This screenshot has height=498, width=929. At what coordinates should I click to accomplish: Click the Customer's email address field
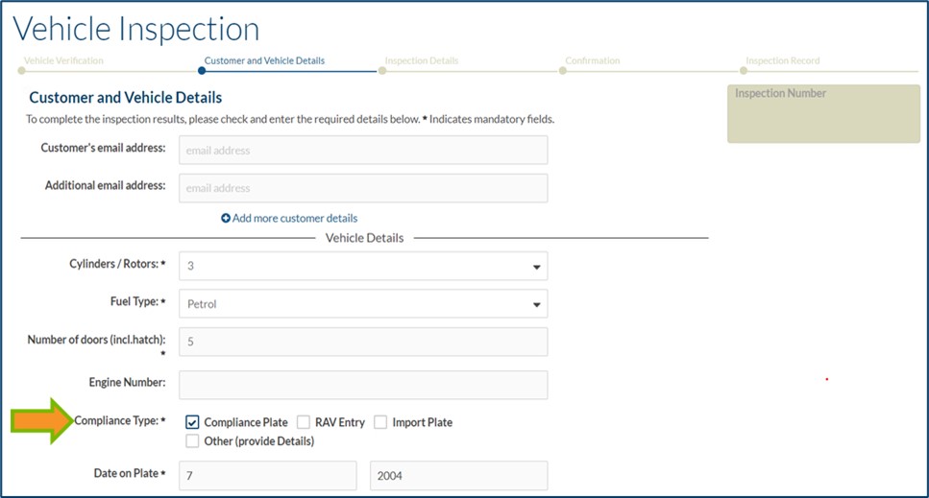point(363,150)
